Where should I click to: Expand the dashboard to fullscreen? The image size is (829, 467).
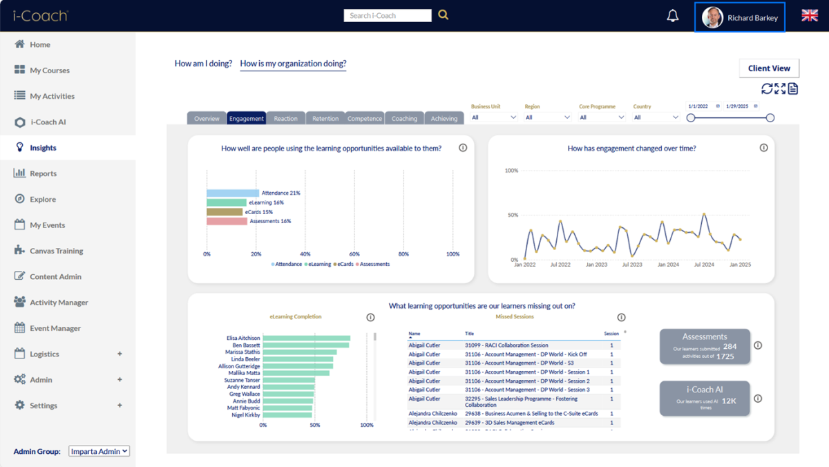[x=780, y=88]
